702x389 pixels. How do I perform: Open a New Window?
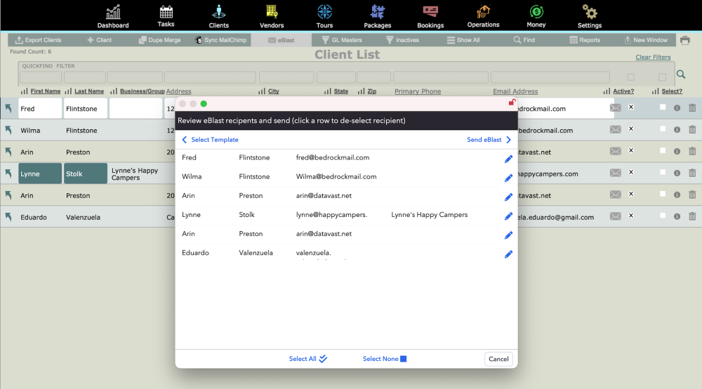click(x=646, y=40)
